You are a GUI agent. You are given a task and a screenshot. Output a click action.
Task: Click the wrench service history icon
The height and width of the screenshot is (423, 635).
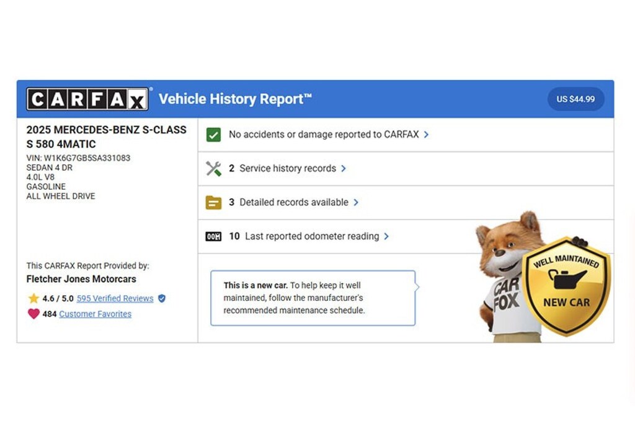(213, 169)
